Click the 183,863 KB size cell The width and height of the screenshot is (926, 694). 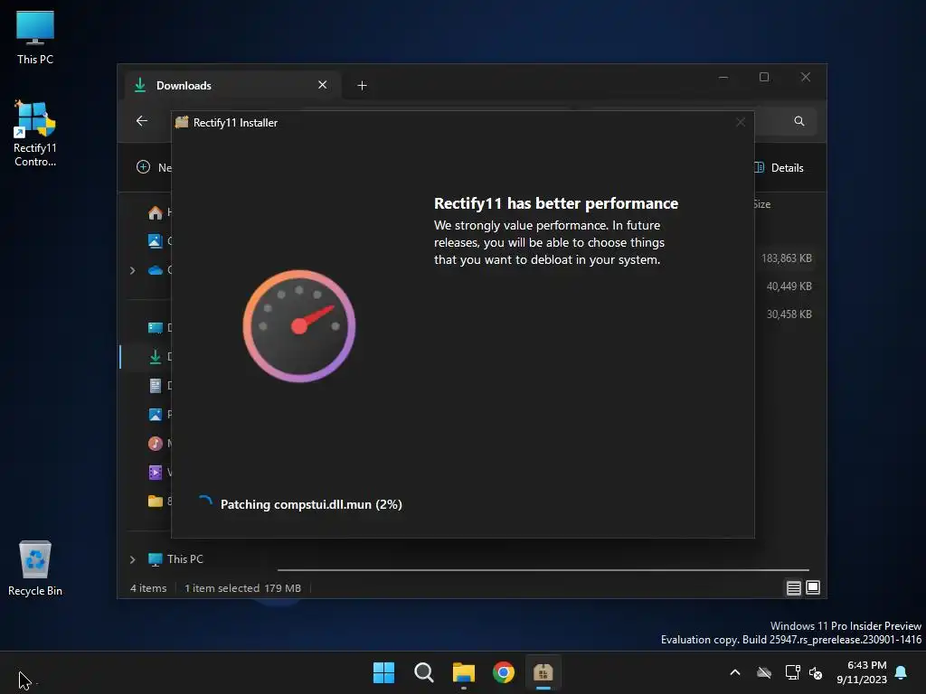[786, 258]
